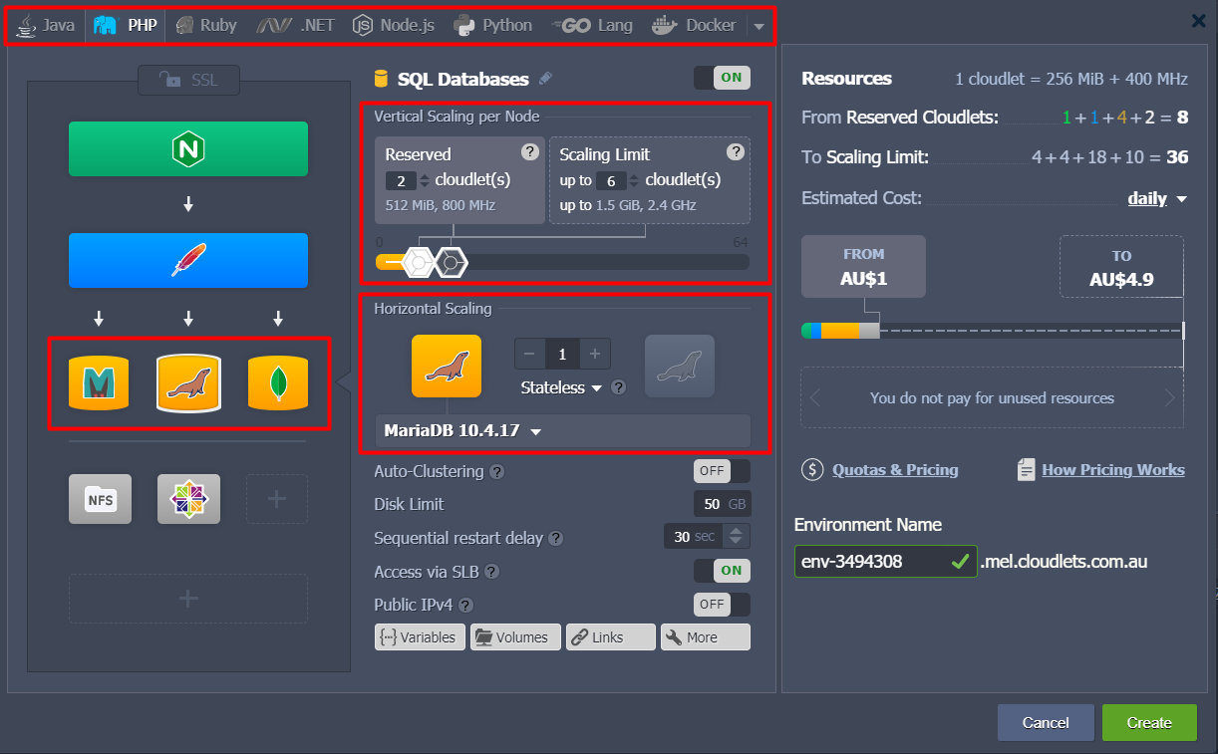Show previous pricing tip arrow
This screenshot has width=1218, height=754.
pos(815,398)
